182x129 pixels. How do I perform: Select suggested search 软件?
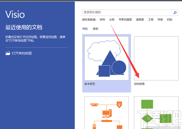point(102,20)
